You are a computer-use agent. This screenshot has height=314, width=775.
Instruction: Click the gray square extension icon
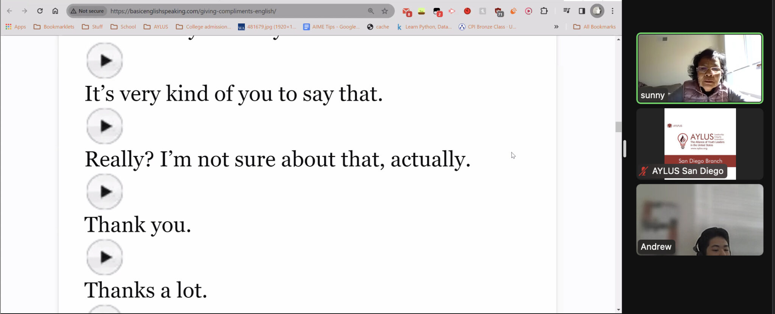point(482,11)
